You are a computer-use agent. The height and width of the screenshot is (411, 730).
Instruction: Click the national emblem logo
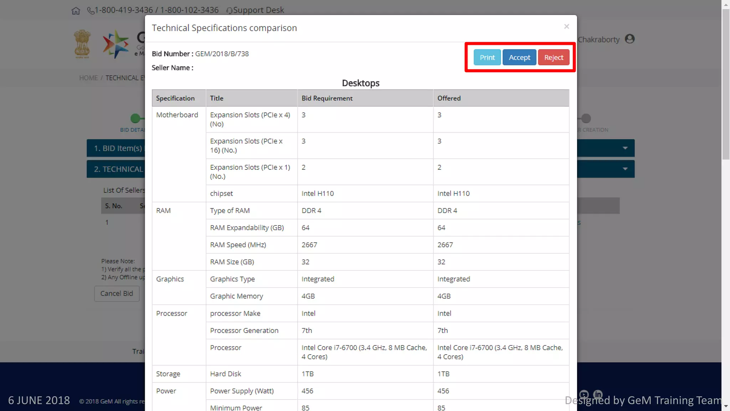82,44
